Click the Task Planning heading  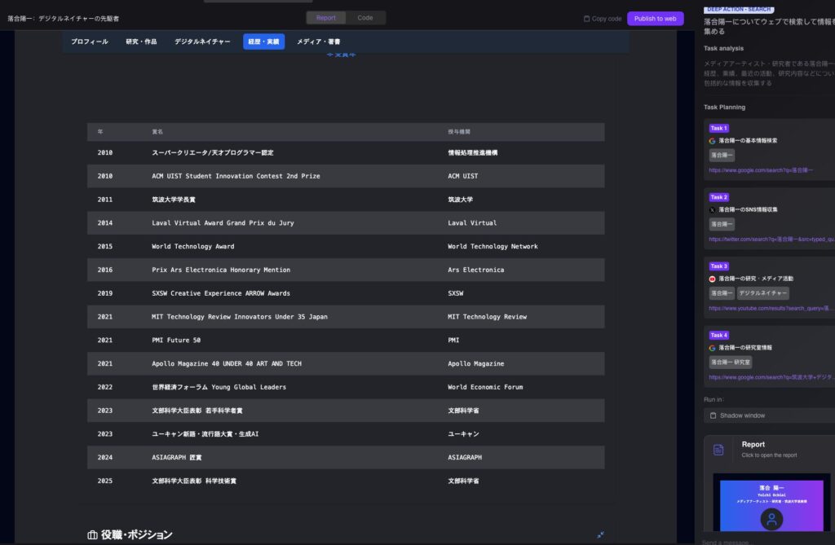point(724,107)
